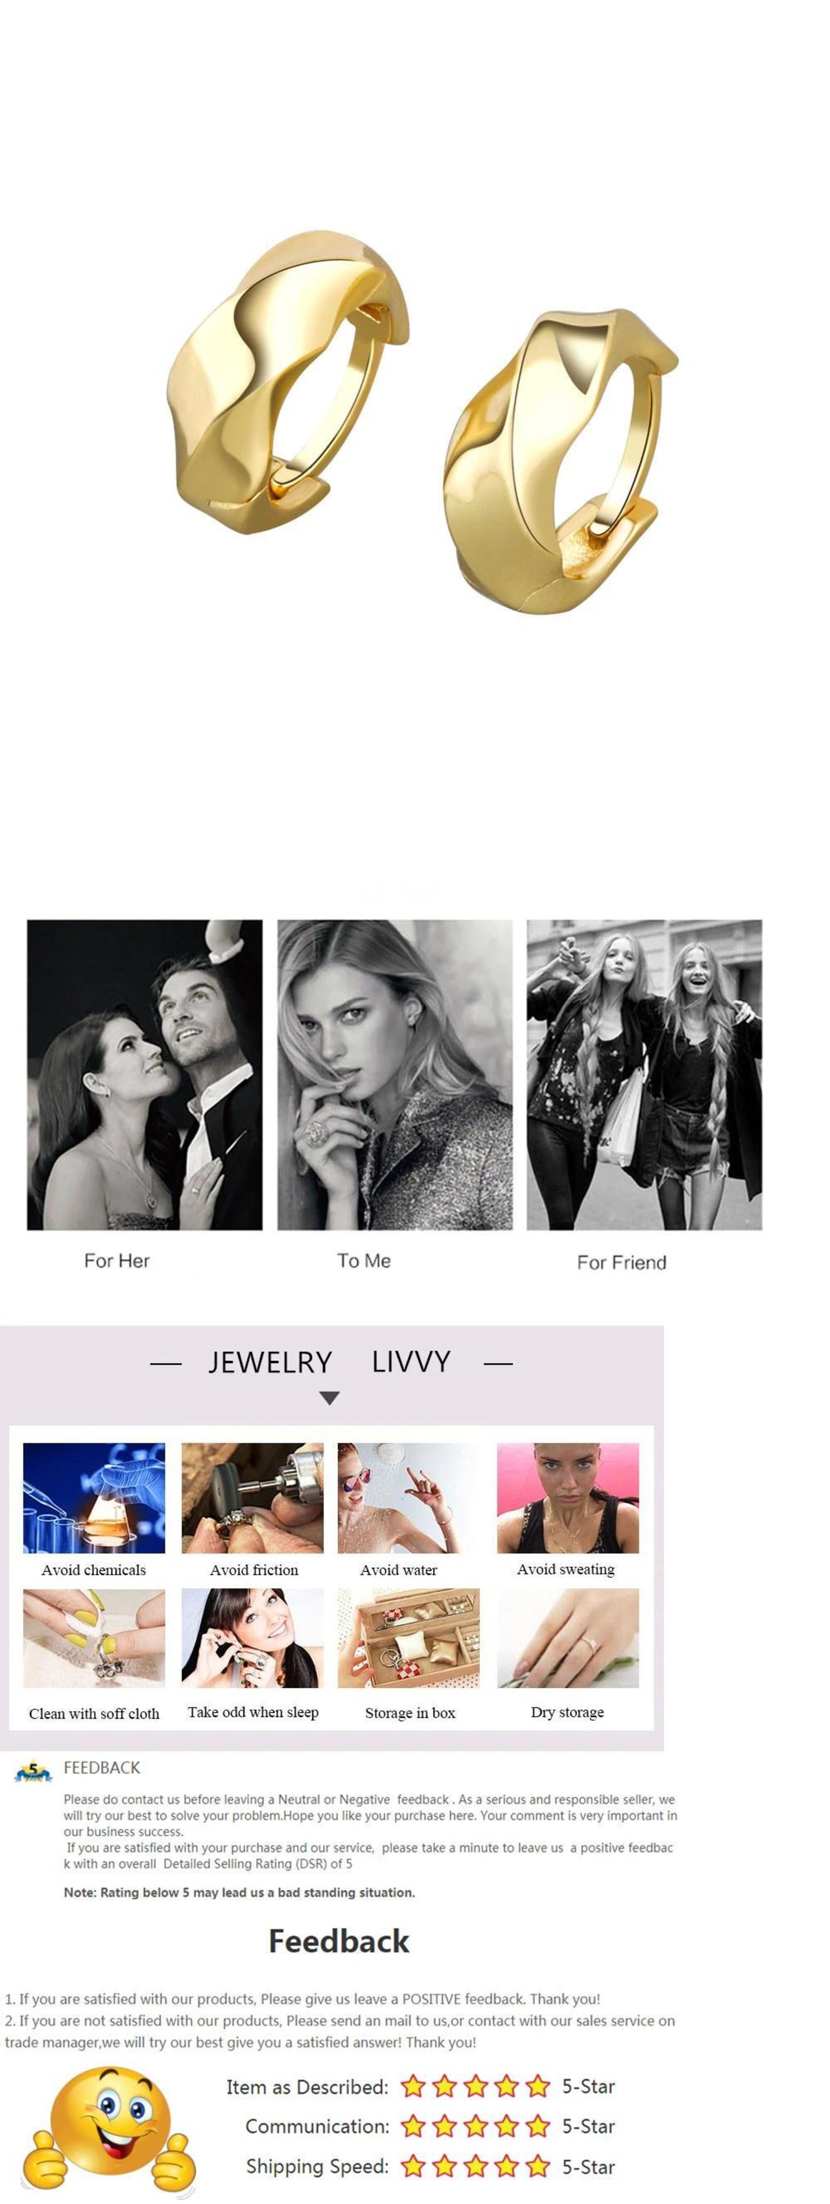This screenshot has height=2204, width=830.
Task: Click the right gold hoop earring image
Action: pos(560,461)
